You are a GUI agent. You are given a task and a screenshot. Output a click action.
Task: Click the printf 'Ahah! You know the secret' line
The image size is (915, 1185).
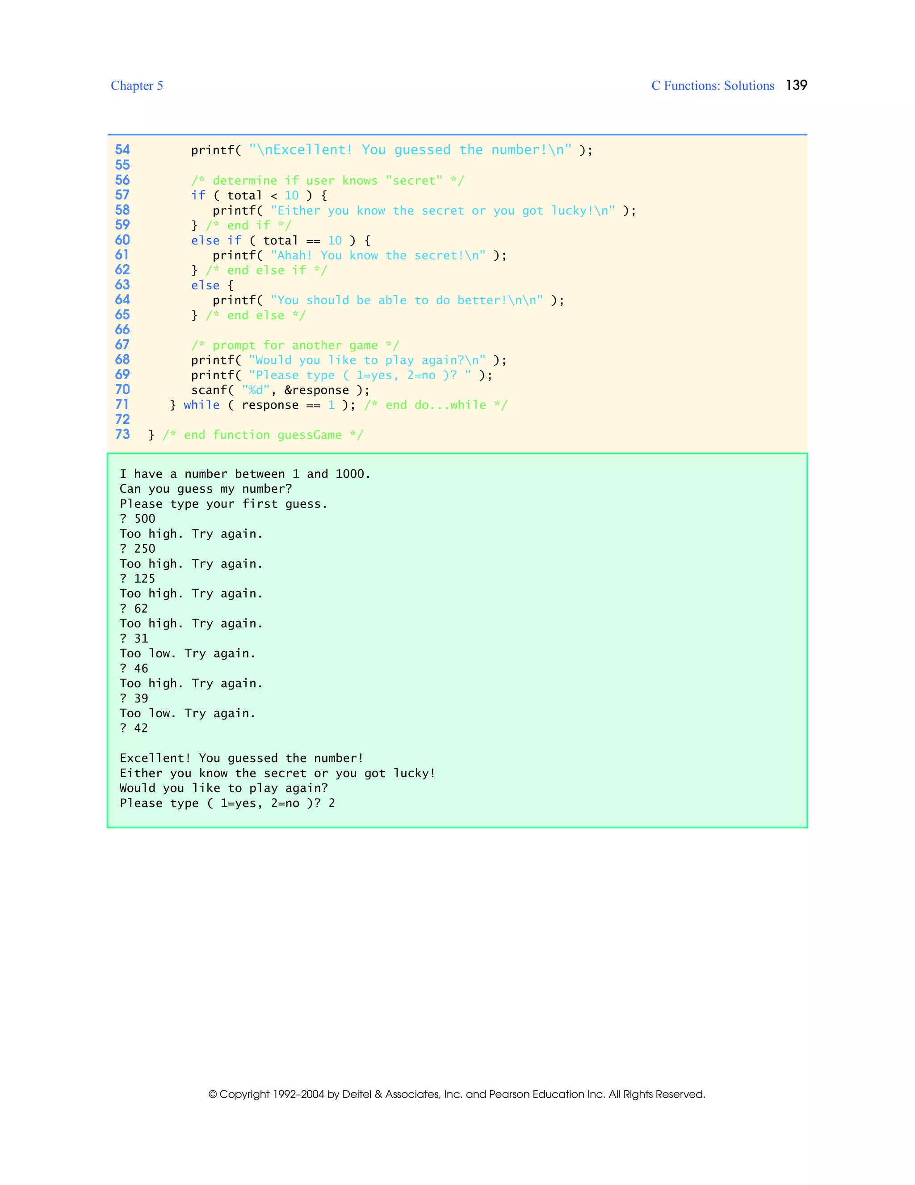pos(359,255)
